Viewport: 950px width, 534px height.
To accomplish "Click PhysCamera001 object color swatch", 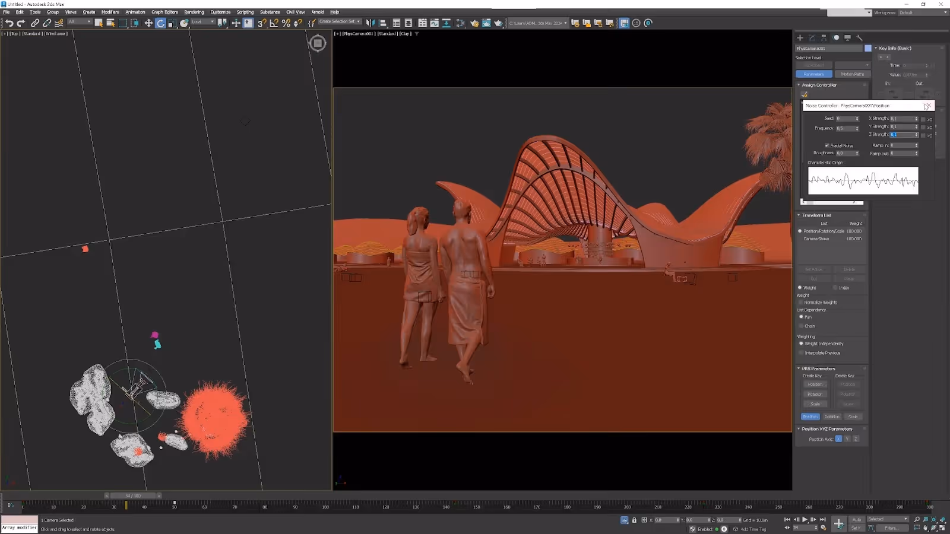I will (x=868, y=48).
